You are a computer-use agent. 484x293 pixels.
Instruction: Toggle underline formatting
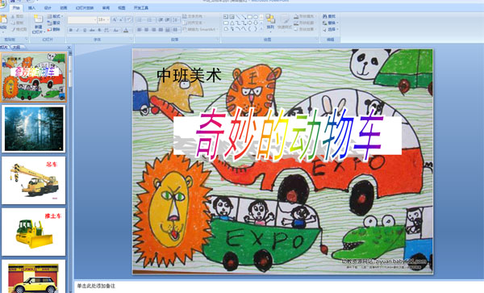point(85,30)
